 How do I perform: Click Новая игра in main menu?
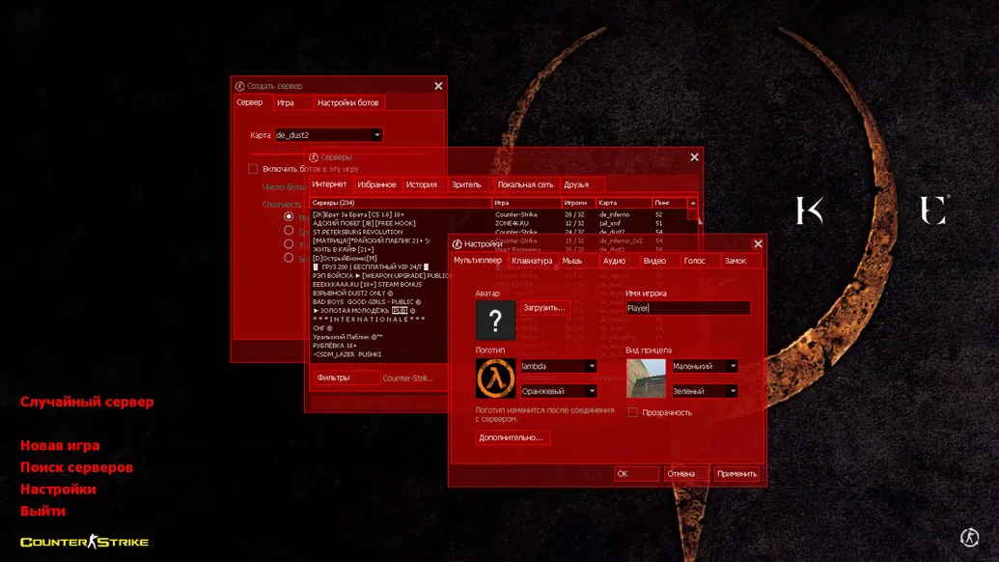[60, 445]
